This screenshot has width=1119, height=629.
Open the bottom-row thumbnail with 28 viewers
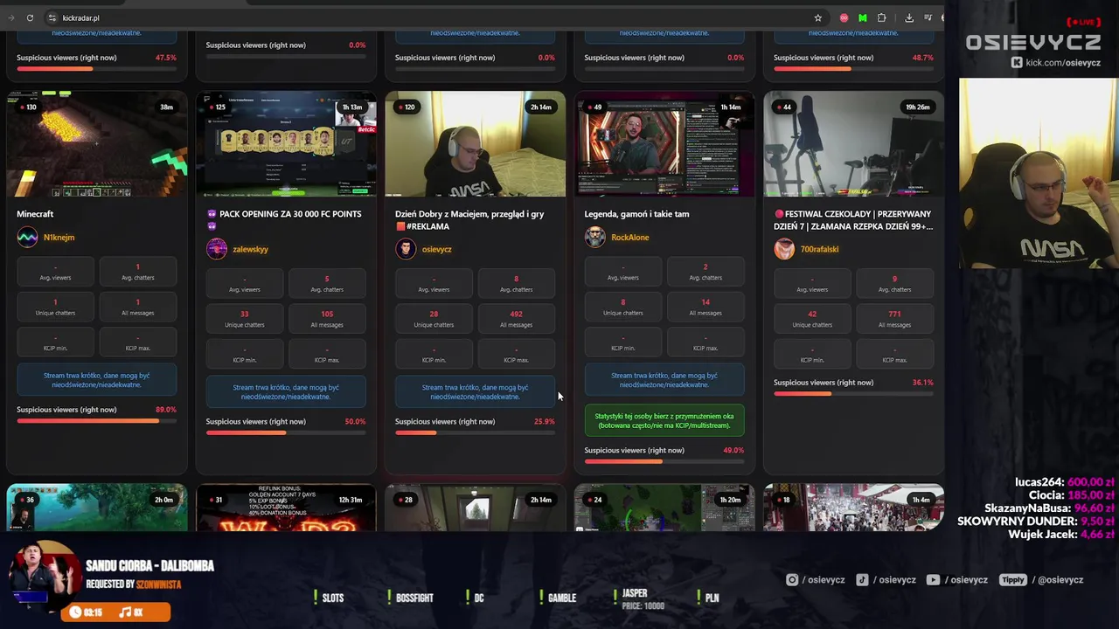click(x=475, y=508)
